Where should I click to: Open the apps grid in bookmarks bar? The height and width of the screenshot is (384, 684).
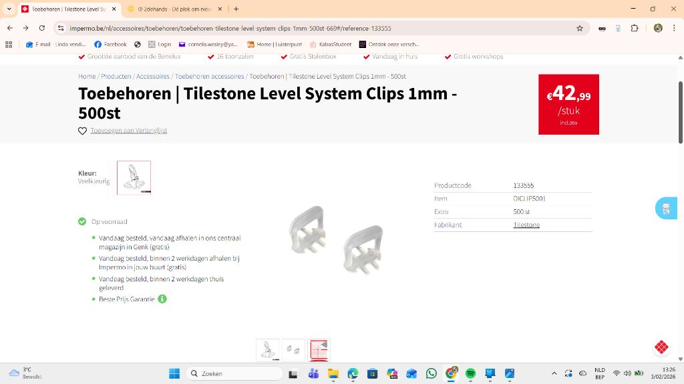(9, 45)
